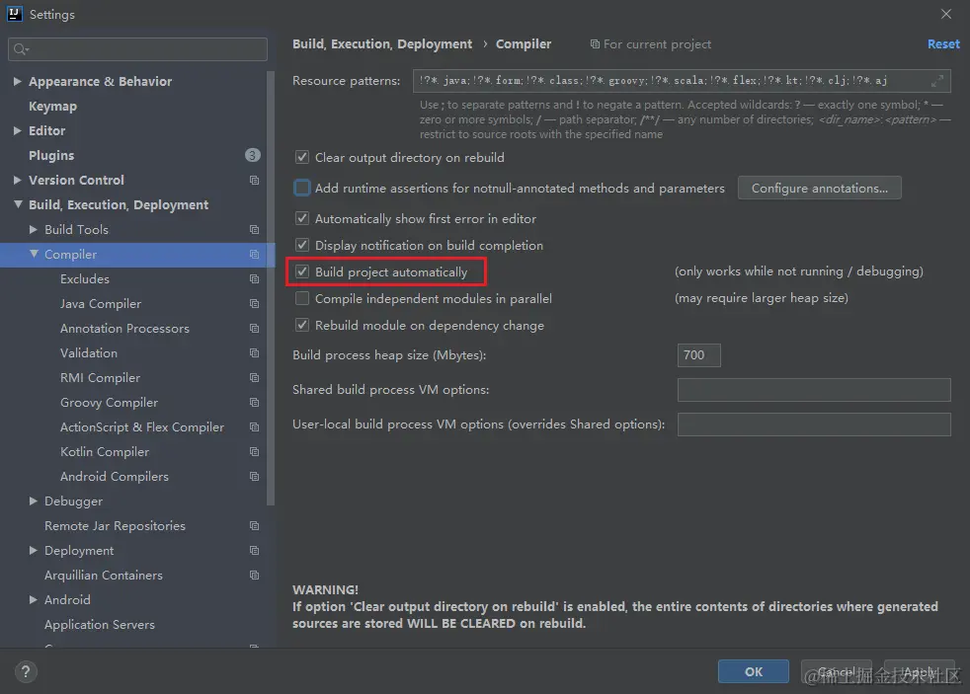Click the For current project icon
Image resolution: width=970 pixels, height=694 pixels.
pos(595,43)
